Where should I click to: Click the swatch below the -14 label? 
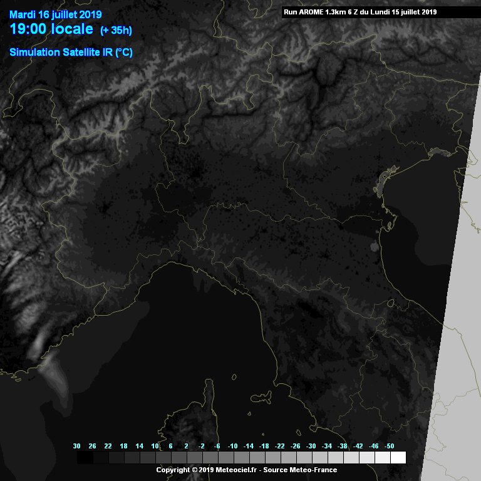click(257, 457)
